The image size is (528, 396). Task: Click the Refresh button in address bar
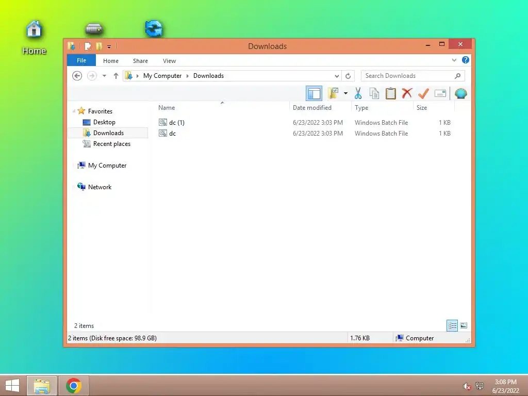(x=348, y=76)
